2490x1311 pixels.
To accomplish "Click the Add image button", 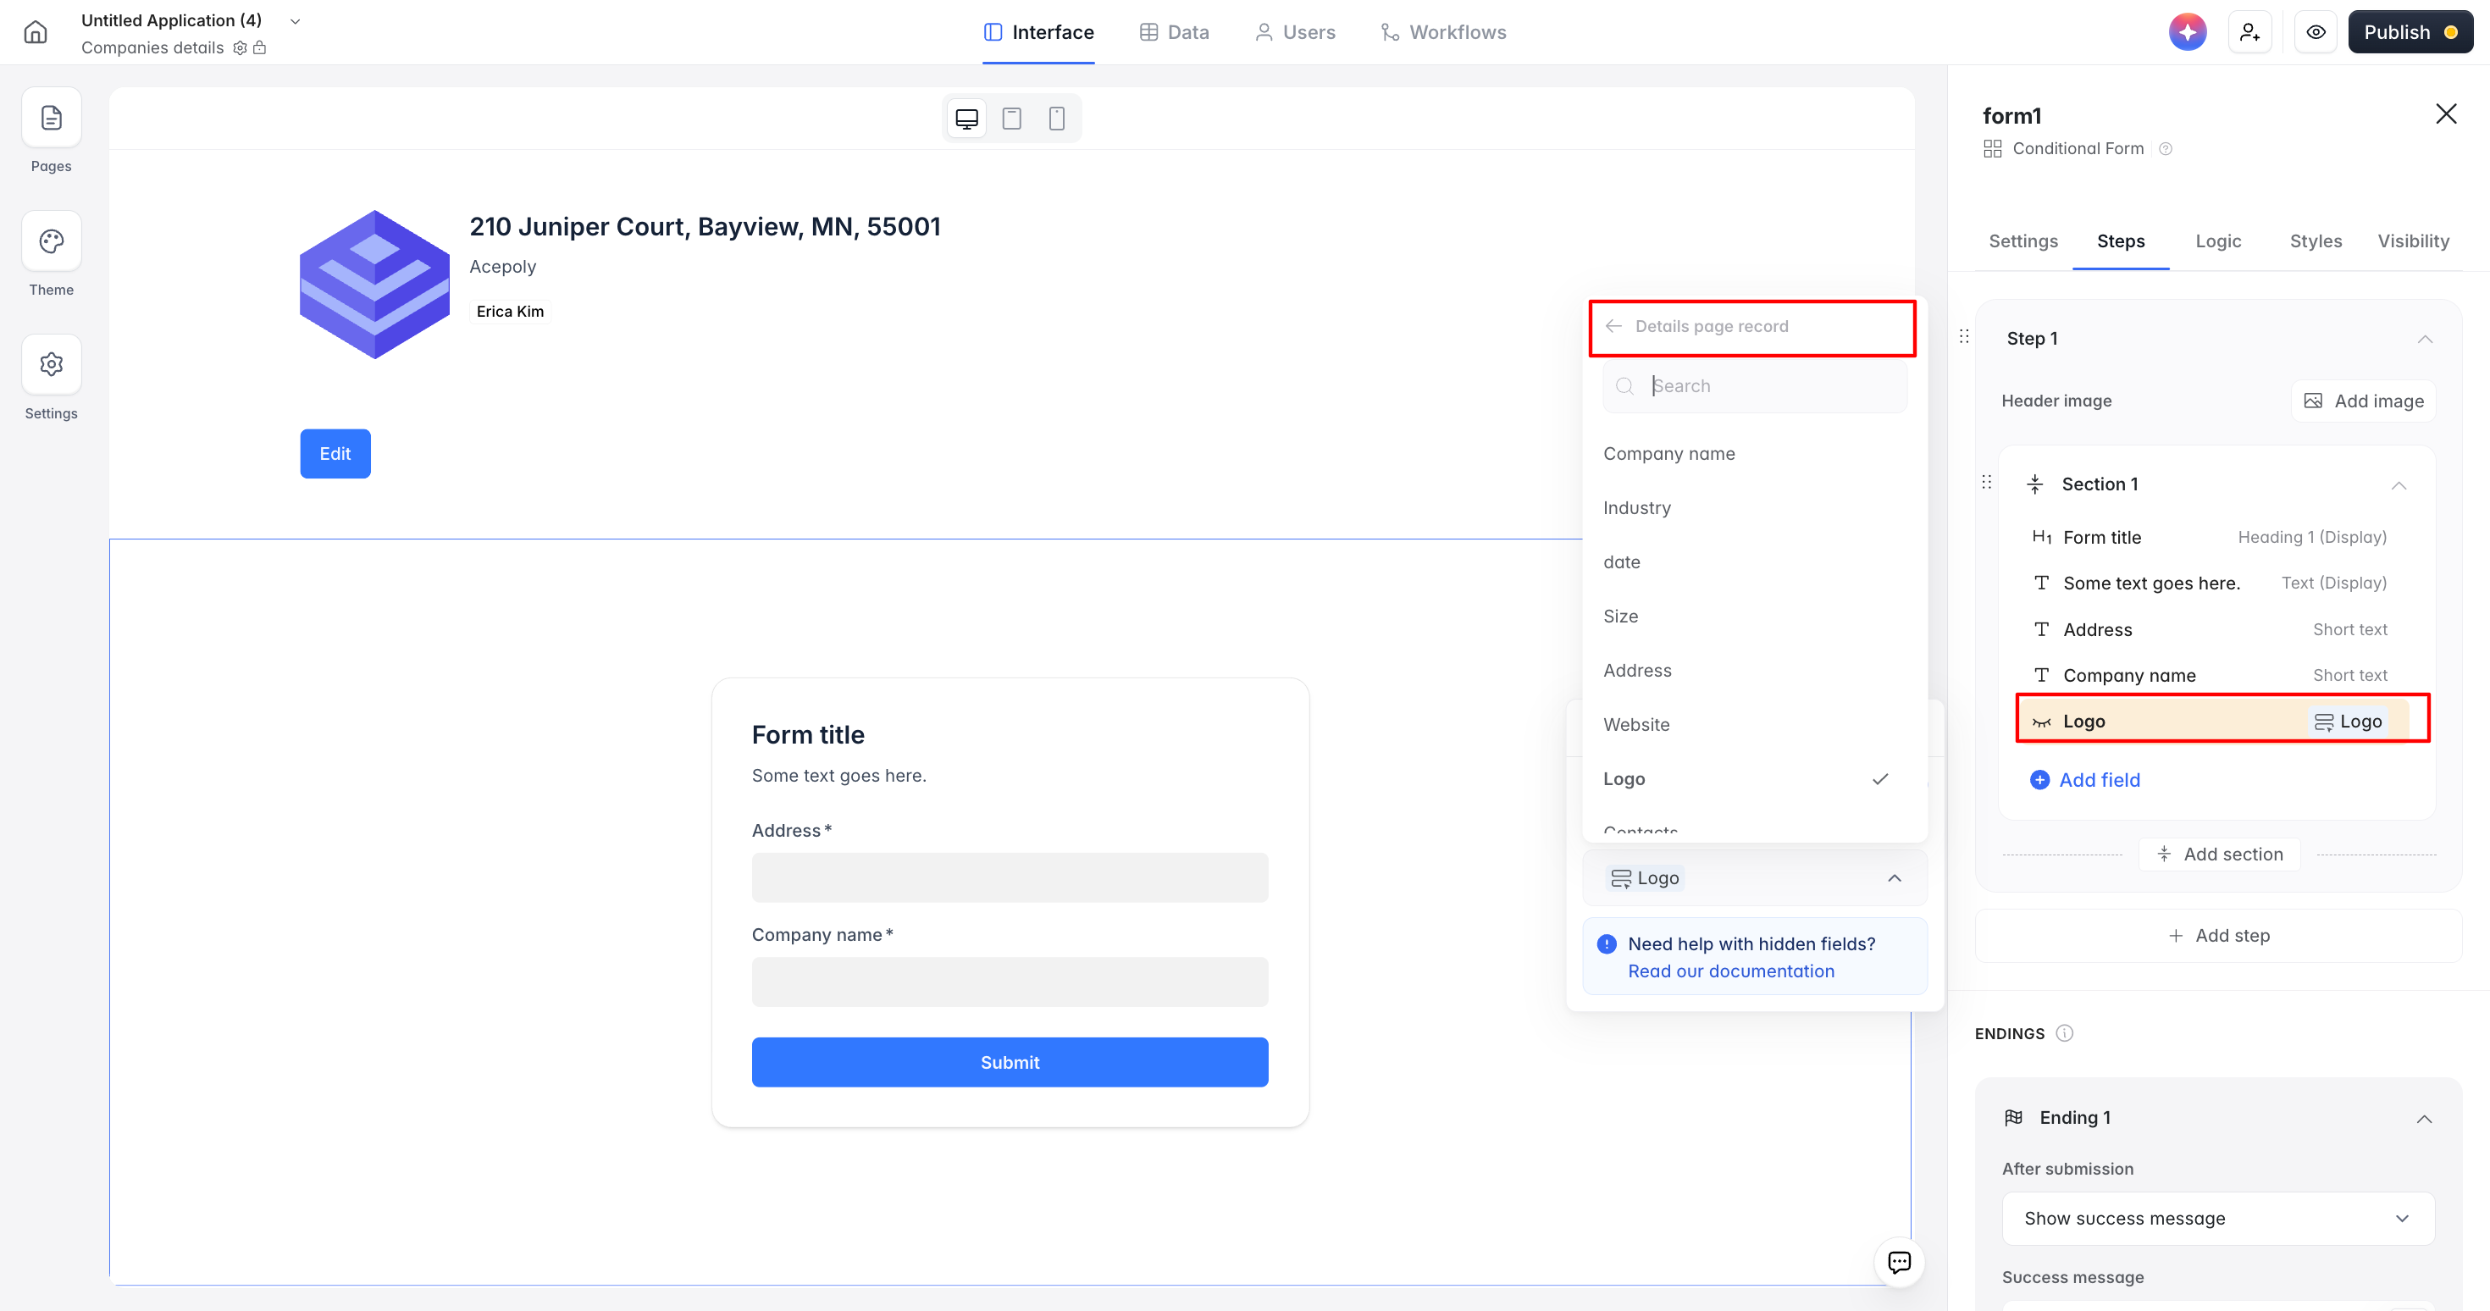I will pos(2363,401).
